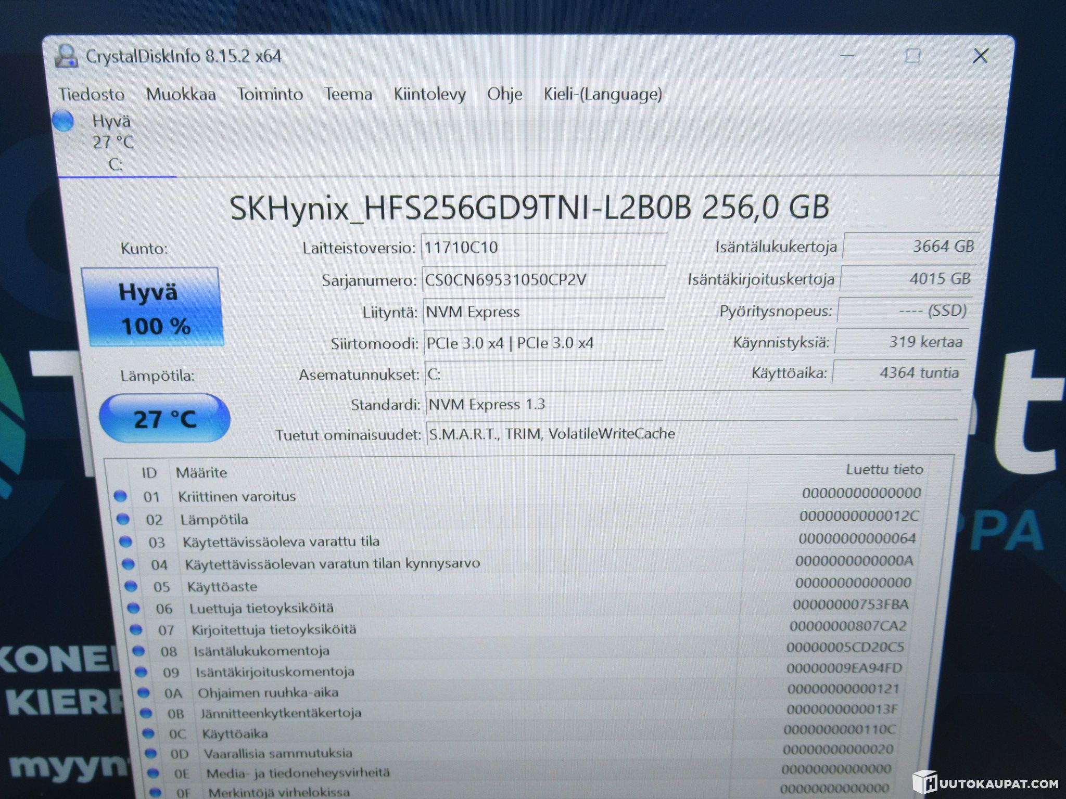Click status dot of Kriittinen varoitus row
The height and width of the screenshot is (799, 1066).
click(120, 496)
